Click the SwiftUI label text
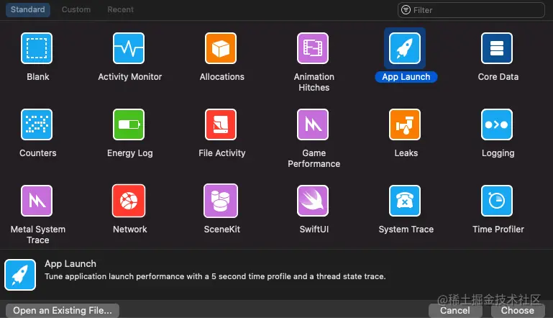553x318 pixels. [314, 230]
